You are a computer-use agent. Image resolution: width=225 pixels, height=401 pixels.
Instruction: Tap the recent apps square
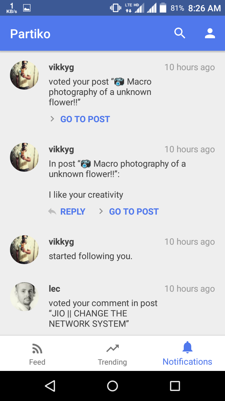(x=175, y=386)
